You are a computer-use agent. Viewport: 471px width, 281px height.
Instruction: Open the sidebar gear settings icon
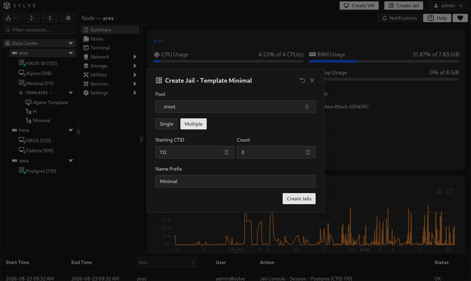pos(68,18)
